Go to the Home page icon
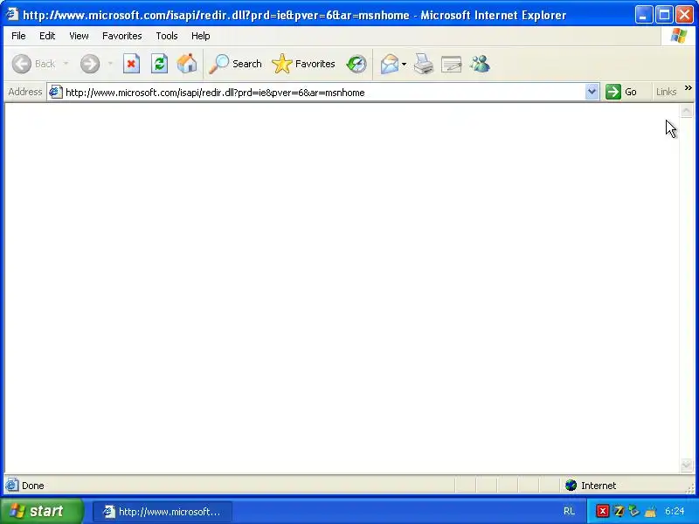Image resolution: width=699 pixels, height=524 pixels. (187, 64)
